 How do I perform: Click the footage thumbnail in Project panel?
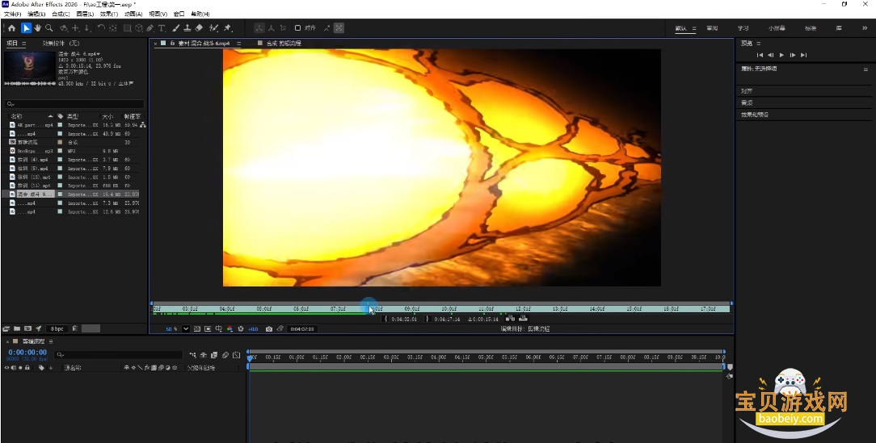[x=30, y=66]
